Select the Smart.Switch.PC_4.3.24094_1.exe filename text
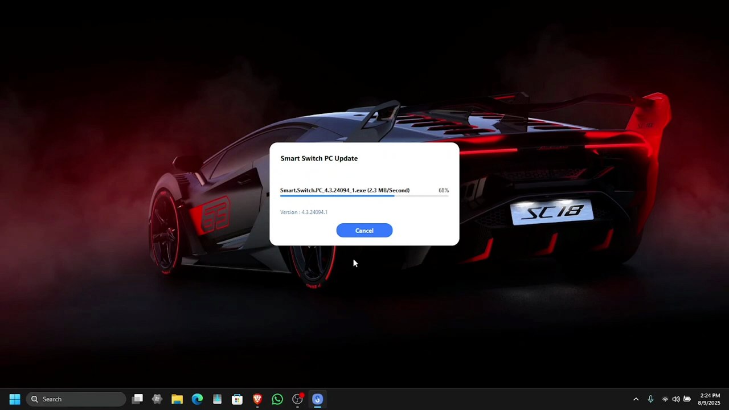This screenshot has height=410, width=729. tap(323, 190)
